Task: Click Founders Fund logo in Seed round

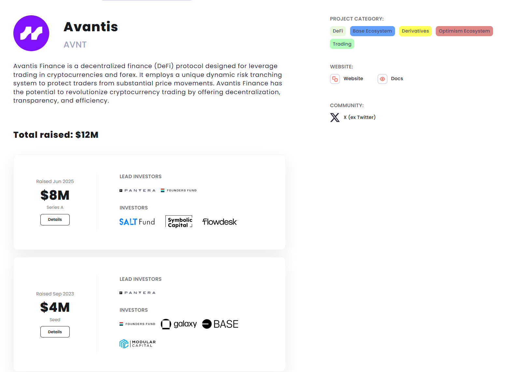Action: pyautogui.click(x=137, y=324)
